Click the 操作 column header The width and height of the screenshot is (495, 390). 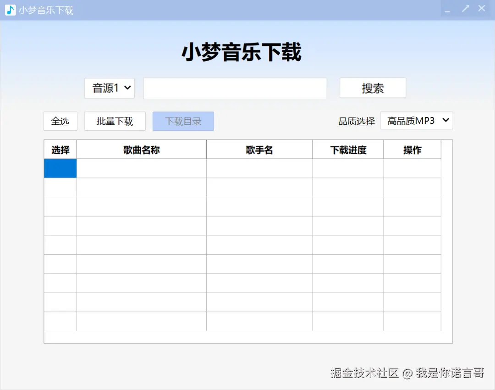412,150
